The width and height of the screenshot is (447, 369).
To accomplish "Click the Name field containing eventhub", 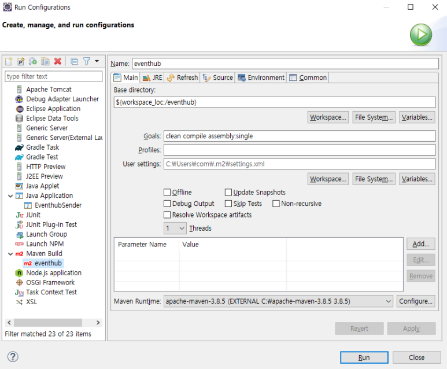I will pyautogui.click(x=285, y=63).
